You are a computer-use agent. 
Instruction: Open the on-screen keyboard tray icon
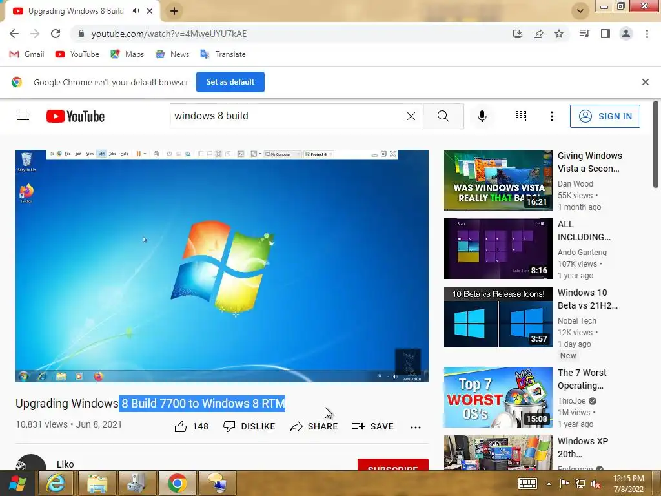[x=527, y=483]
